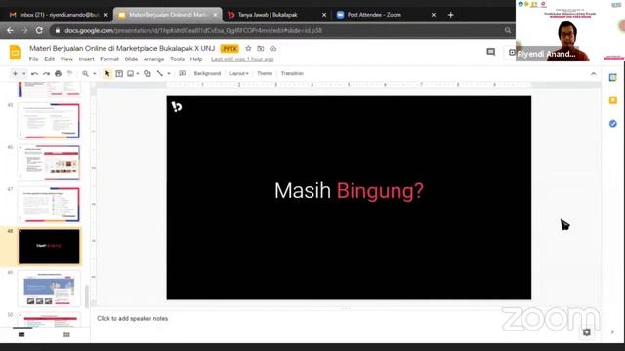
Task: Open Keep notes side panel icon
Action: point(613,100)
